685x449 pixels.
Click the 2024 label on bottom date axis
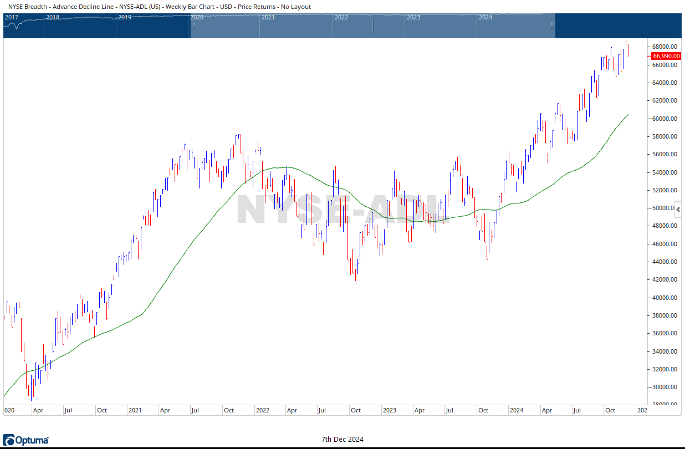tap(516, 411)
